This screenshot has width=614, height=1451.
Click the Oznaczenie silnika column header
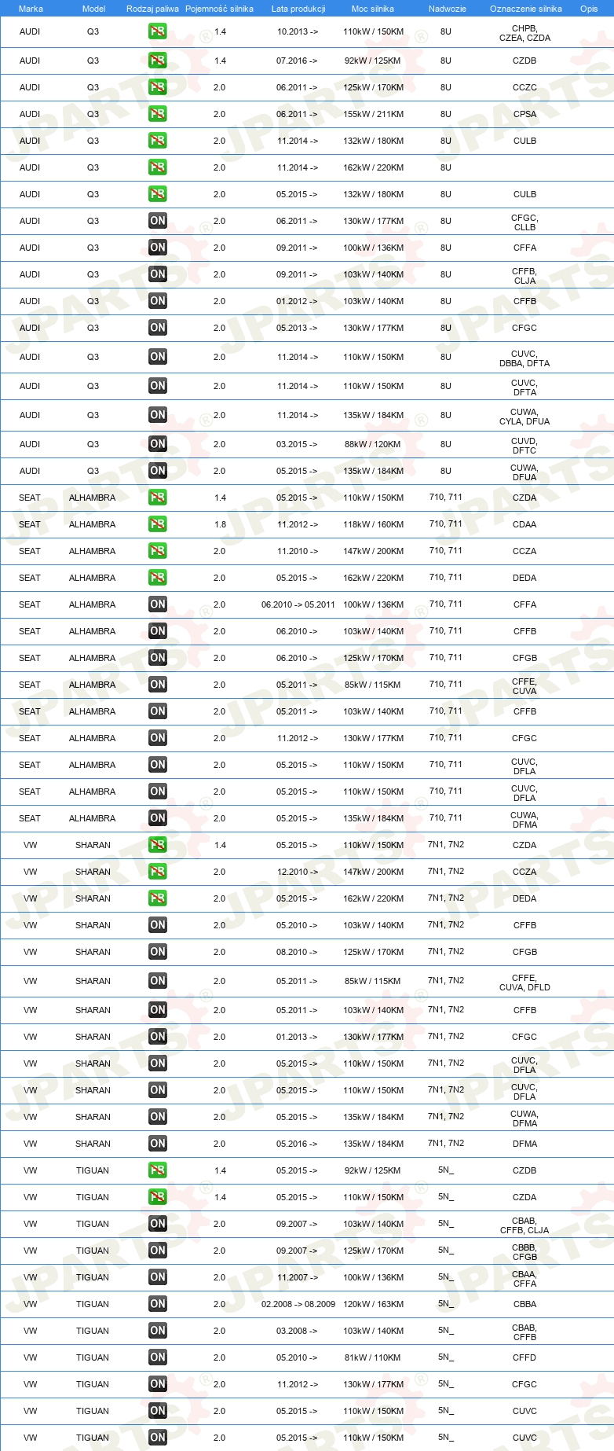pyautogui.click(x=526, y=9)
